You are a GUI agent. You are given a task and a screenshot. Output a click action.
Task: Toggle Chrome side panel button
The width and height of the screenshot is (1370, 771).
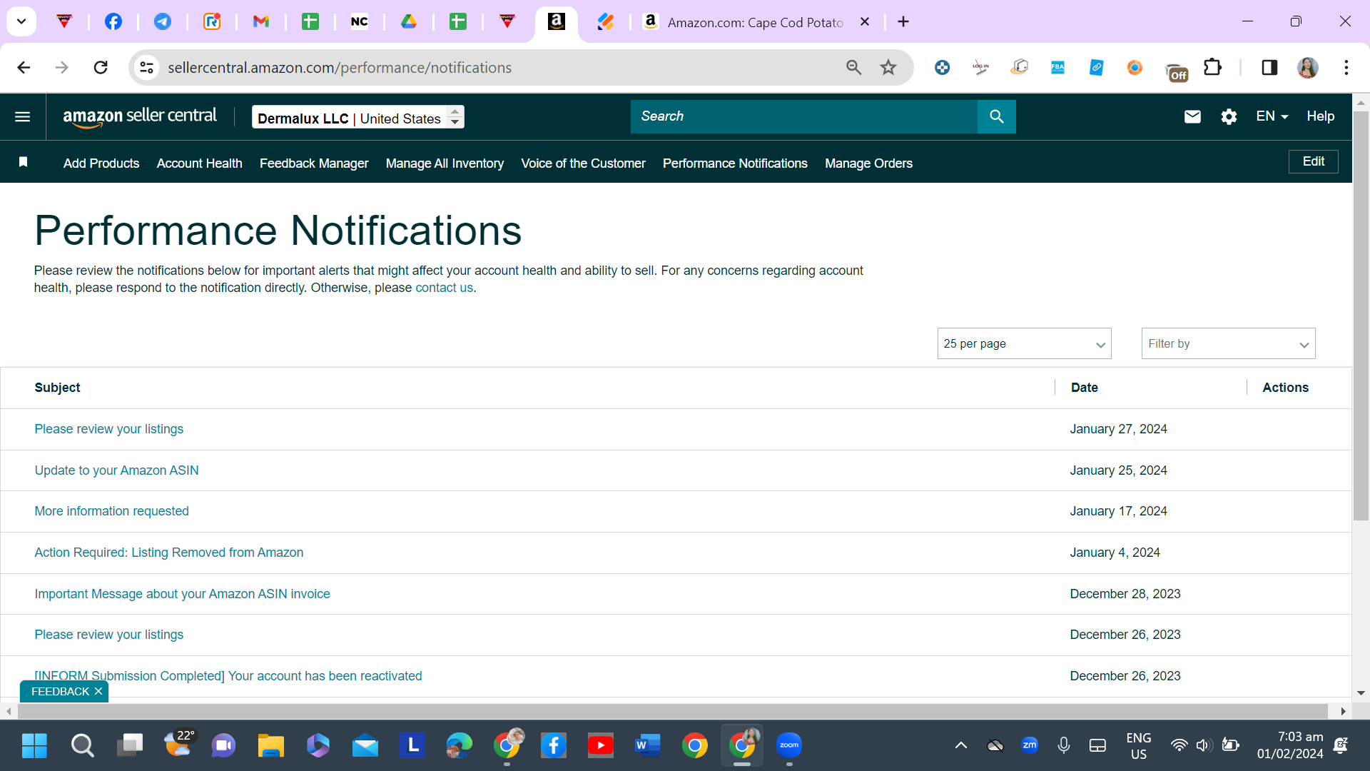(1269, 67)
